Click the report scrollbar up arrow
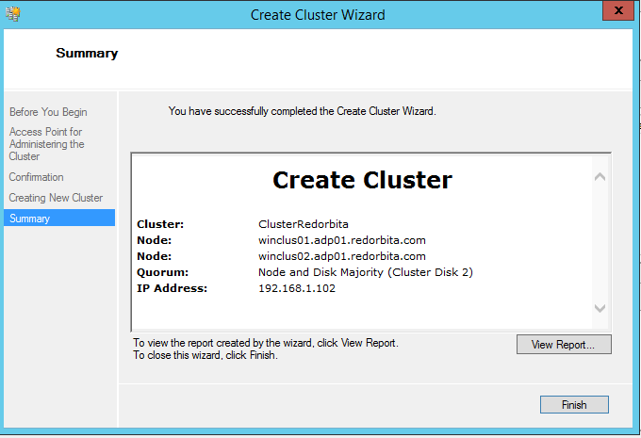This screenshot has width=641, height=438. coord(600,177)
